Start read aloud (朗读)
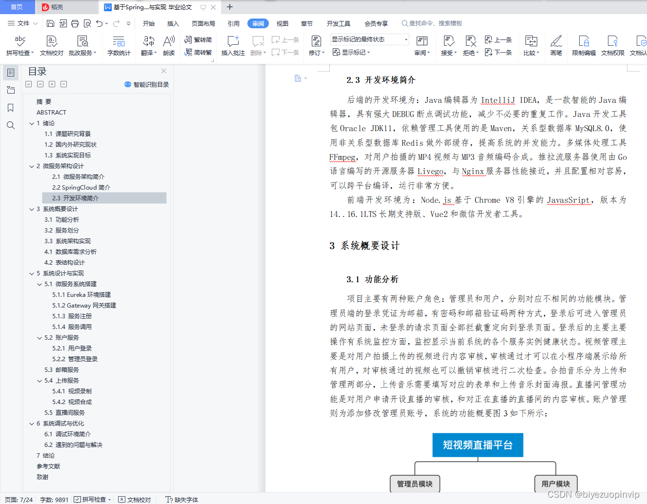This screenshot has height=504, width=647. click(169, 46)
